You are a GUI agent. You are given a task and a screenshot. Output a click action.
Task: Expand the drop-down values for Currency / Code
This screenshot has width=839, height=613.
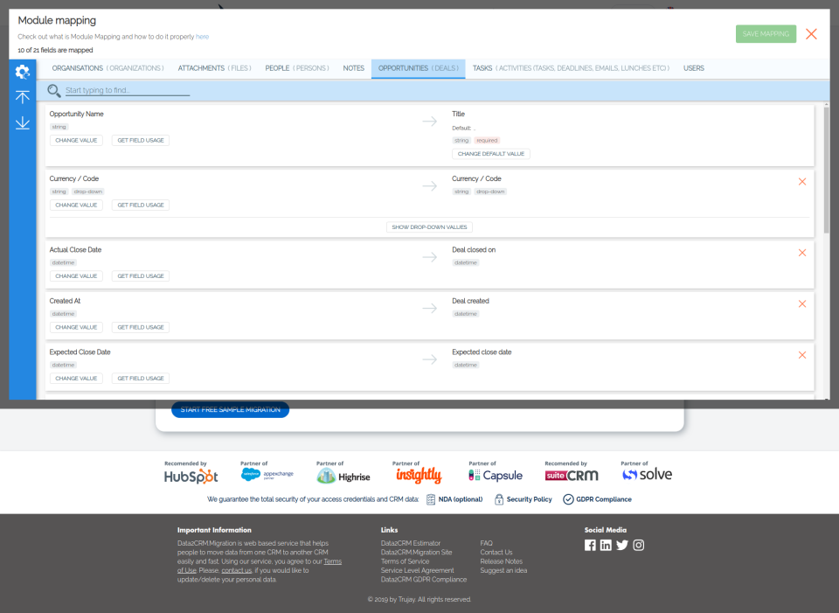click(429, 226)
